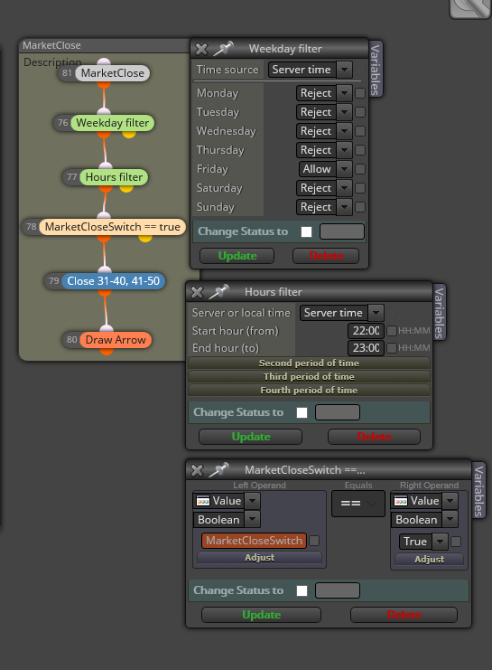Viewport: 492px width, 670px height.
Task: Click yellow output dot of MarketCloseSwitch node
Action: coord(145,238)
